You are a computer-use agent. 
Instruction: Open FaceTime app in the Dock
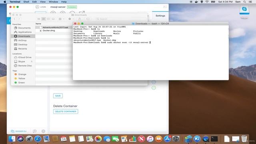[x=116, y=139]
